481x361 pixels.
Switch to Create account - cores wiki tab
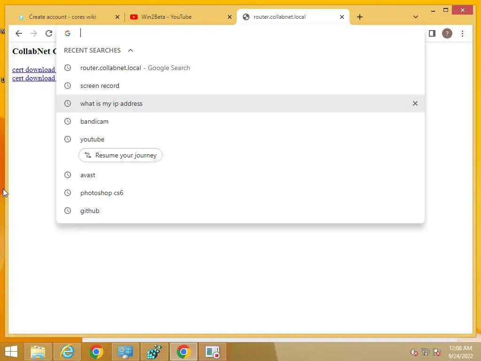coord(62,17)
